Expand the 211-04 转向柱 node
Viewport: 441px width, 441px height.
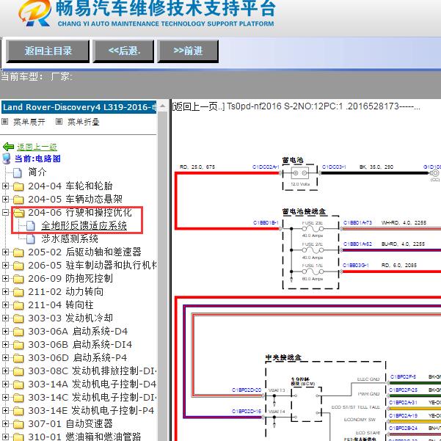click(5, 305)
